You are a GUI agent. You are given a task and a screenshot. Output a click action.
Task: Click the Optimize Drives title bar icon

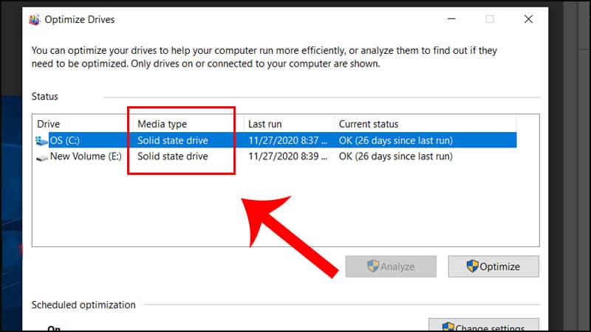pyautogui.click(x=34, y=19)
